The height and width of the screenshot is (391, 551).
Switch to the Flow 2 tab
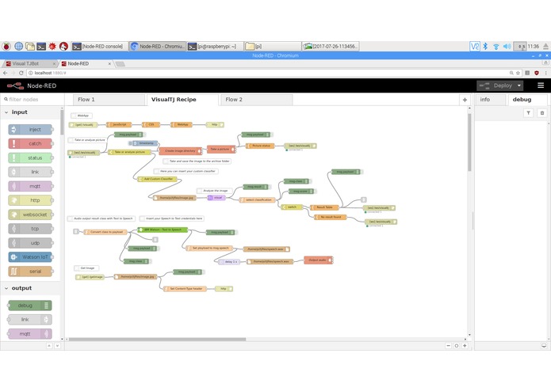[256, 100]
